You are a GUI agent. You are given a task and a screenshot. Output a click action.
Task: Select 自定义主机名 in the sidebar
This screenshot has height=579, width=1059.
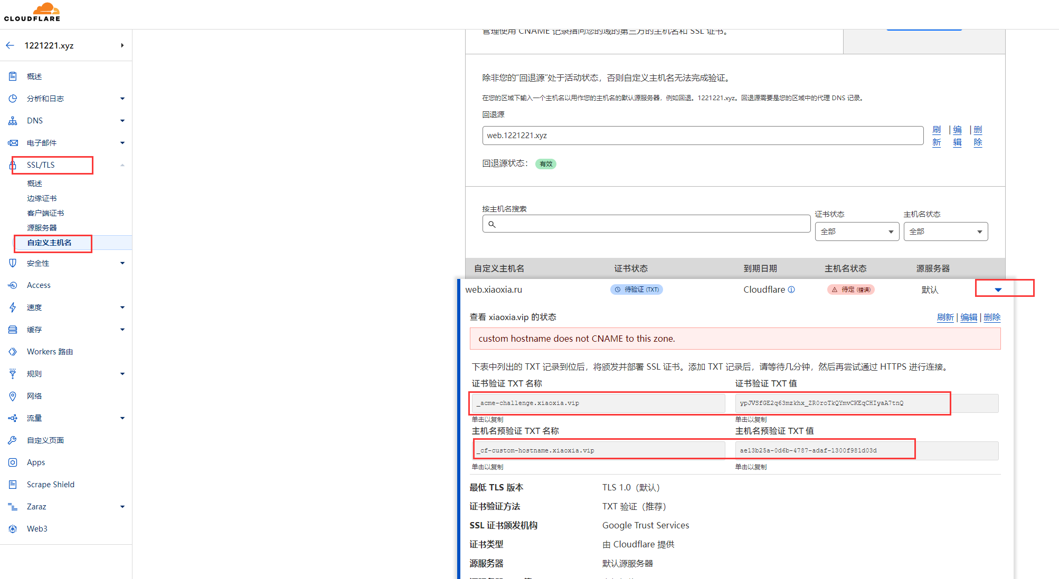[49, 243]
